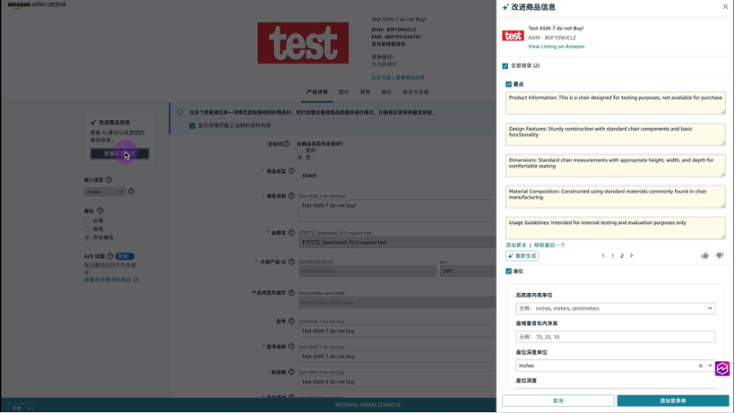This screenshot has width=735, height=413.
Task: Expand the 座位深度单位 Inches dropdown
Action: (710, 365)
